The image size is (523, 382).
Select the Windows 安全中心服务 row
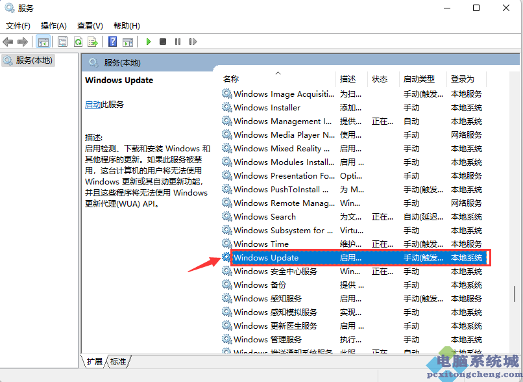353,271
